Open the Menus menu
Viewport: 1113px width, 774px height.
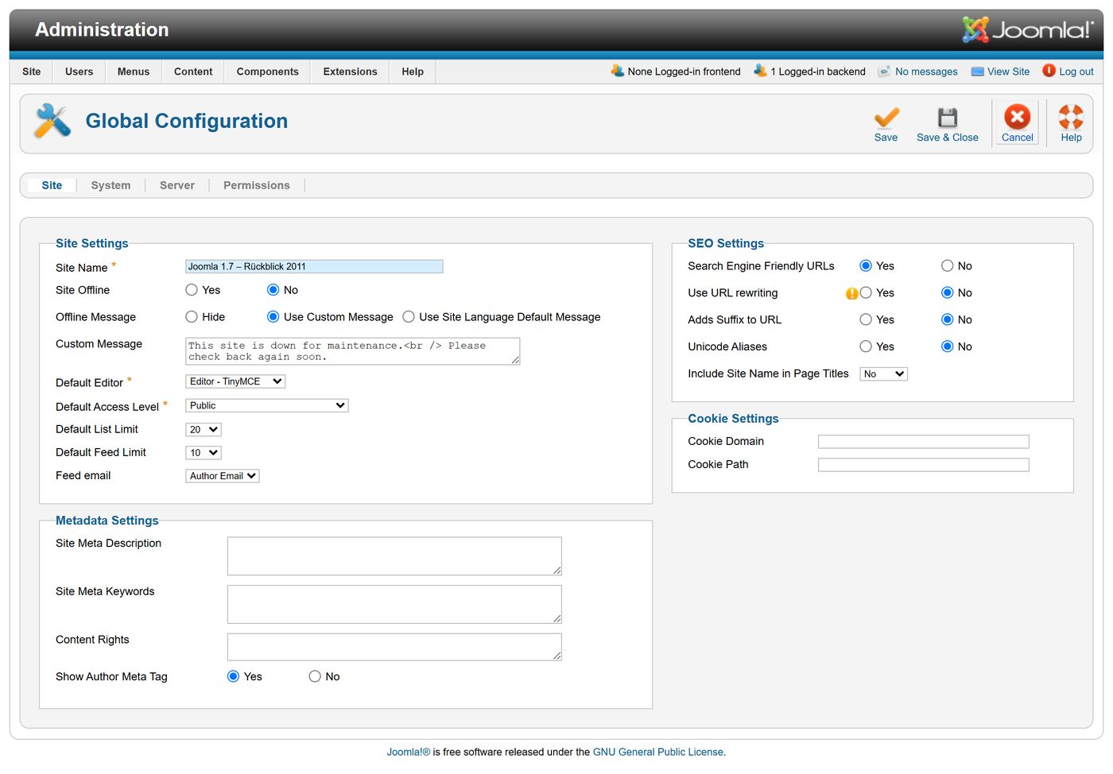(134, 72)
